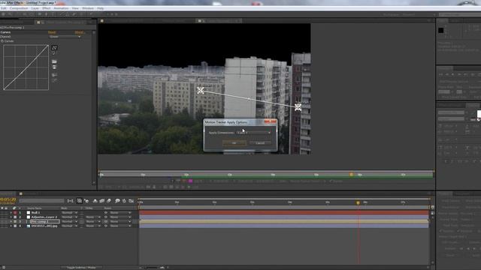Click the timeline current time display
The width and height of the screenshot is (481, 270).
(x=8, y=199)
